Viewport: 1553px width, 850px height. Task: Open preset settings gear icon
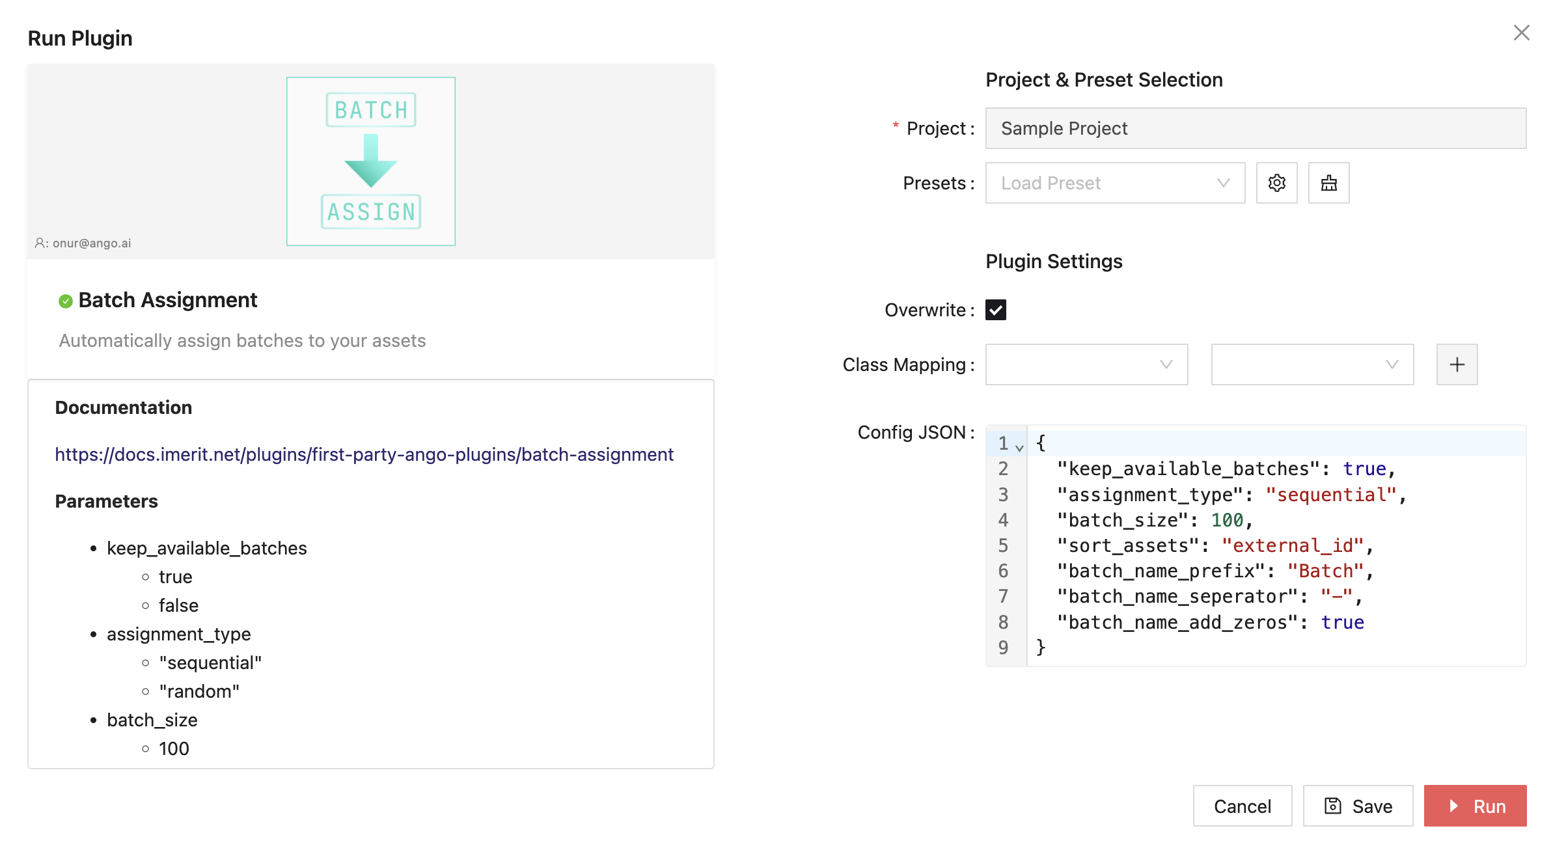1276,183
